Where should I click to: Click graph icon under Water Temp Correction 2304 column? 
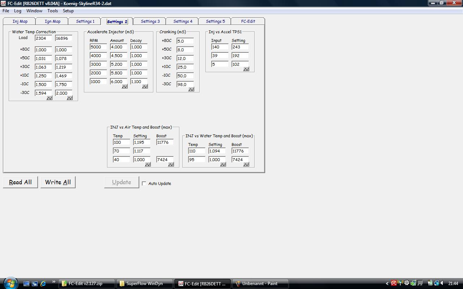point(50,98)
